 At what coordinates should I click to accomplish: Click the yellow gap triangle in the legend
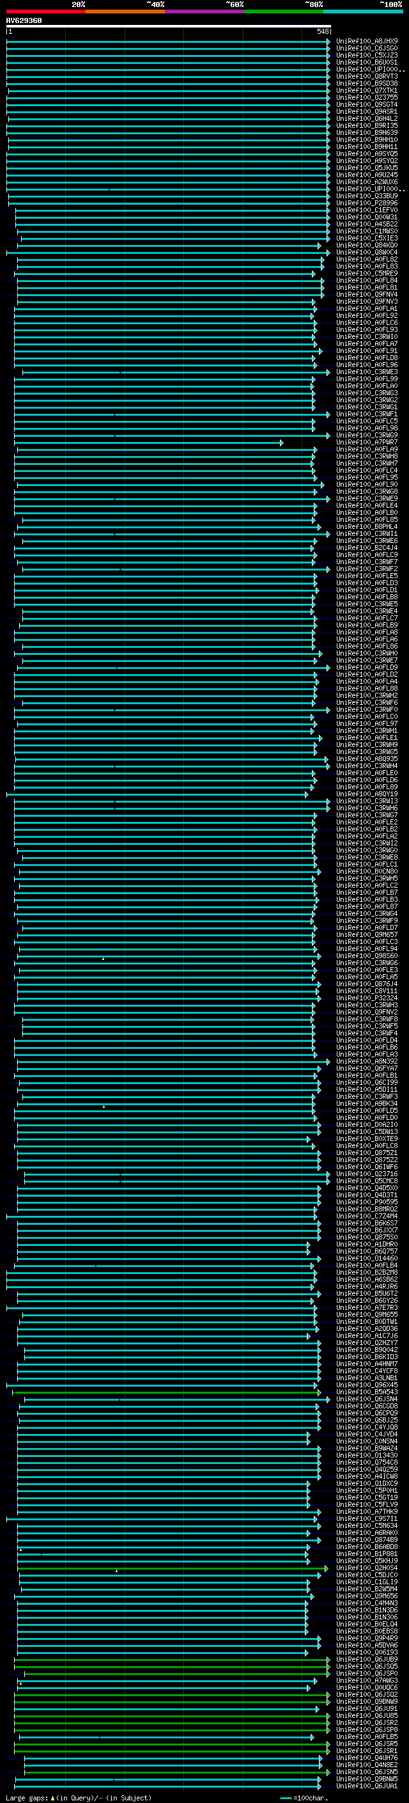(x=52, y=1797)
